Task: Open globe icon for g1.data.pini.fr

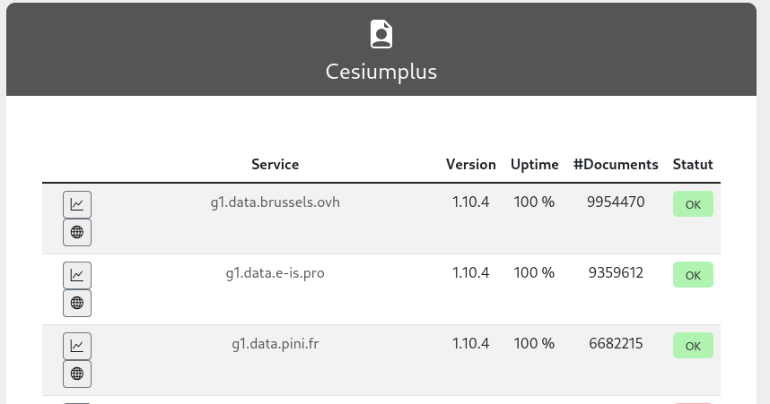Action: (77, 374)
